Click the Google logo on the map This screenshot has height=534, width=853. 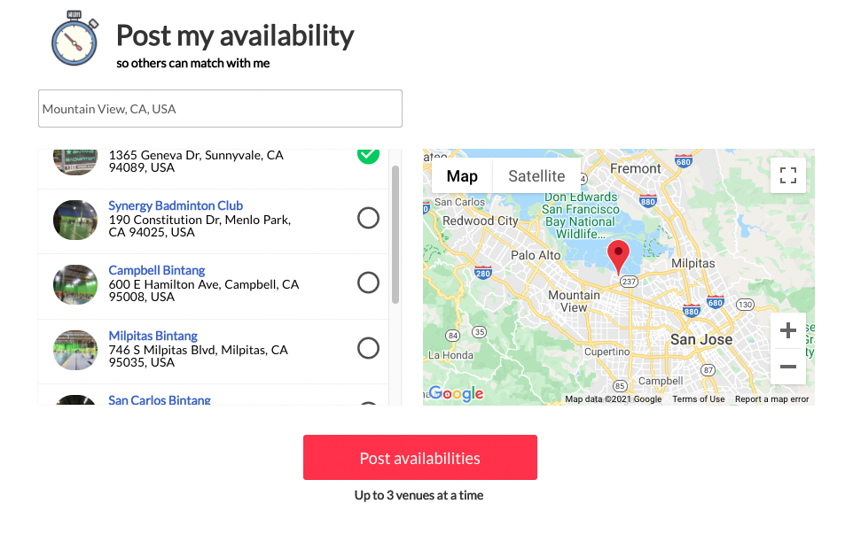pyautogui.click(x=456, y=393)
